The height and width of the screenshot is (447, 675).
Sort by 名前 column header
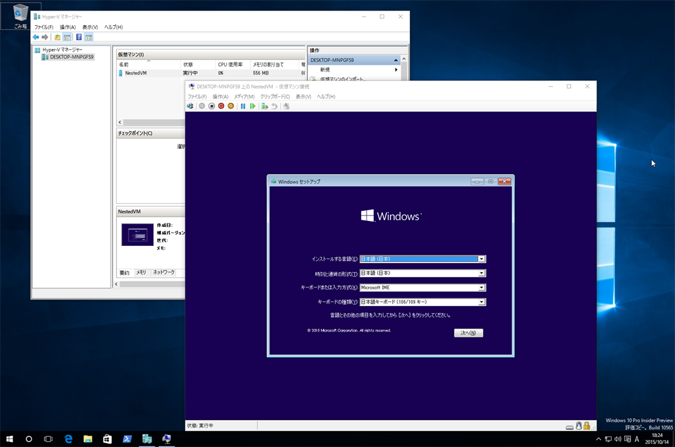(148, 65)
